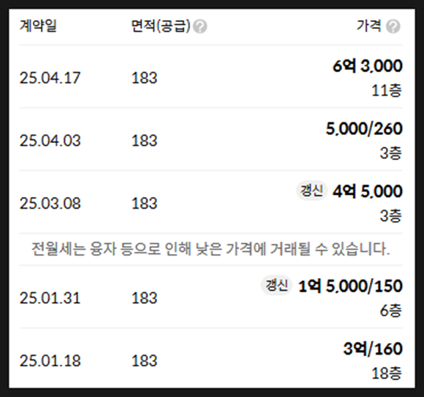Click the 전월세 loan notice text

pos(211,249)
